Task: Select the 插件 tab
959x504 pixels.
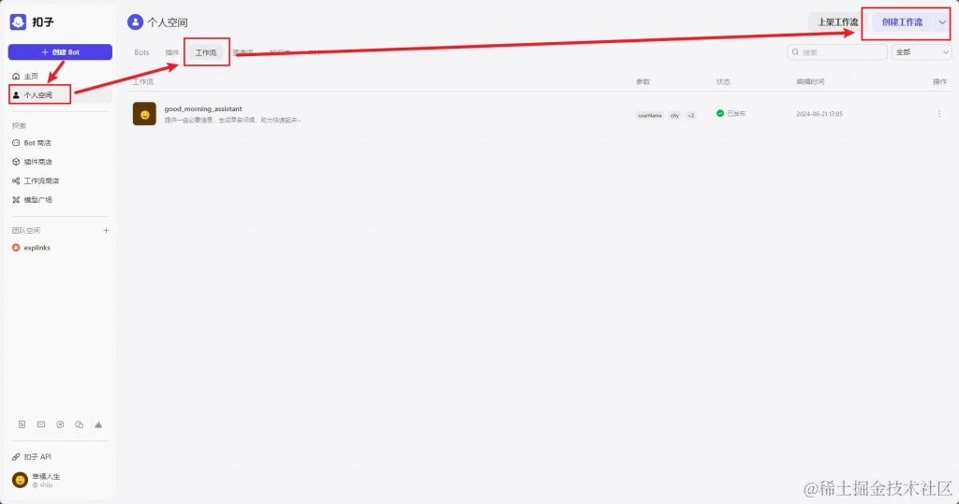Action: (x=172, y=52)
